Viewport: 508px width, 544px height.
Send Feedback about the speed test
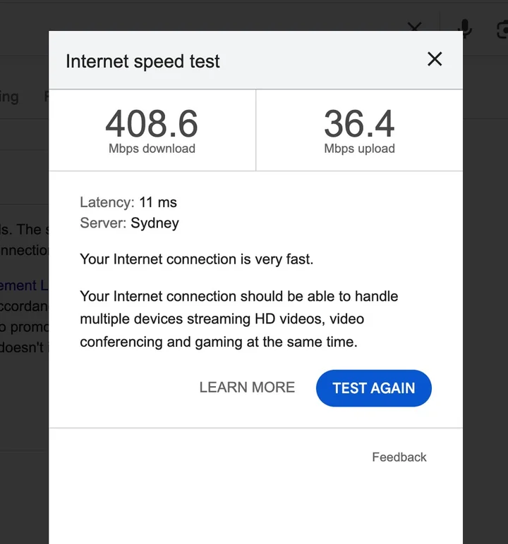(x=399, y=457)
